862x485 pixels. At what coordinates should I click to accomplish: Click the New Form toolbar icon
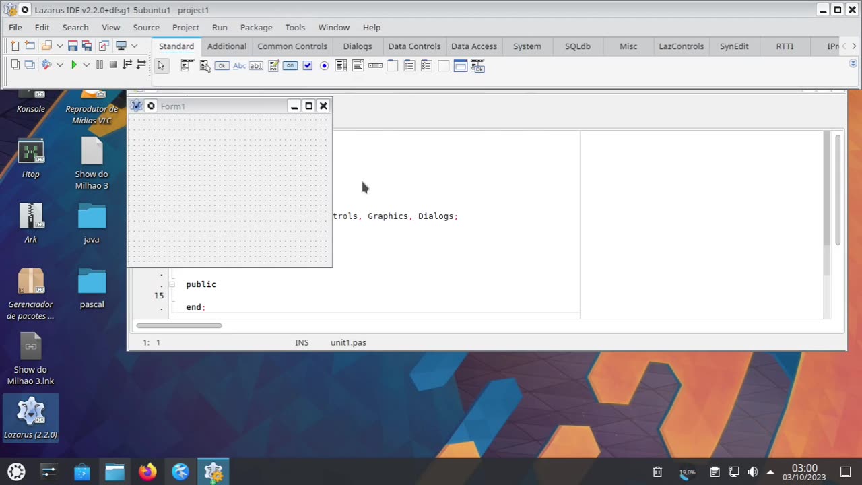click(x=30, y=46)
